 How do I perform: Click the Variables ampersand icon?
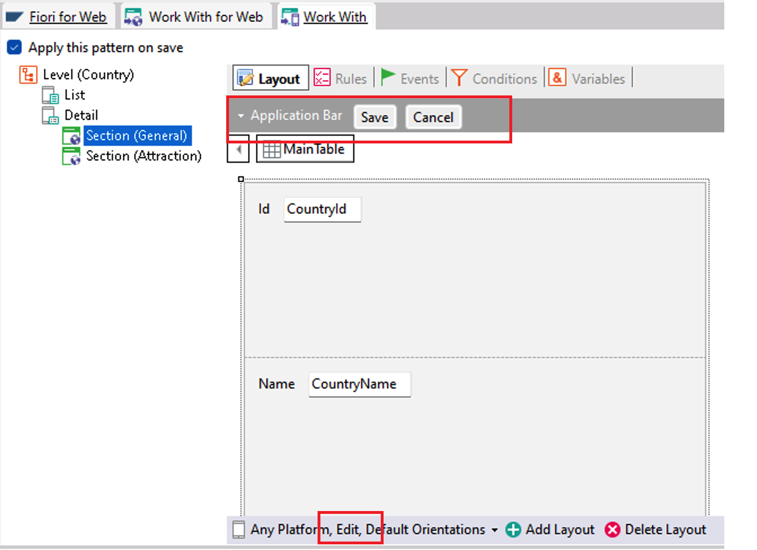point(557,77)
